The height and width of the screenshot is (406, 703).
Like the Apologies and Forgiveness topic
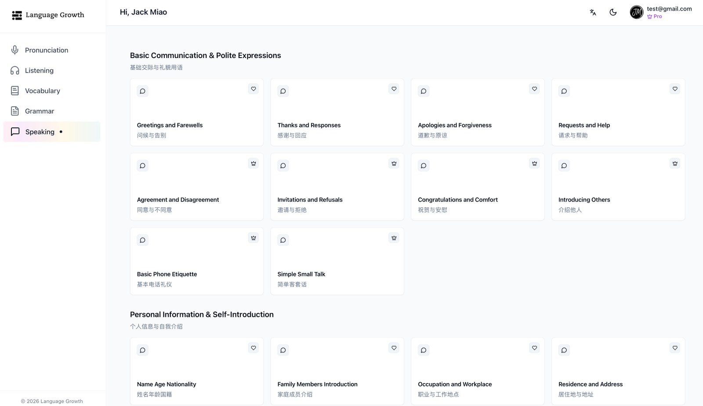coord(534,89)
